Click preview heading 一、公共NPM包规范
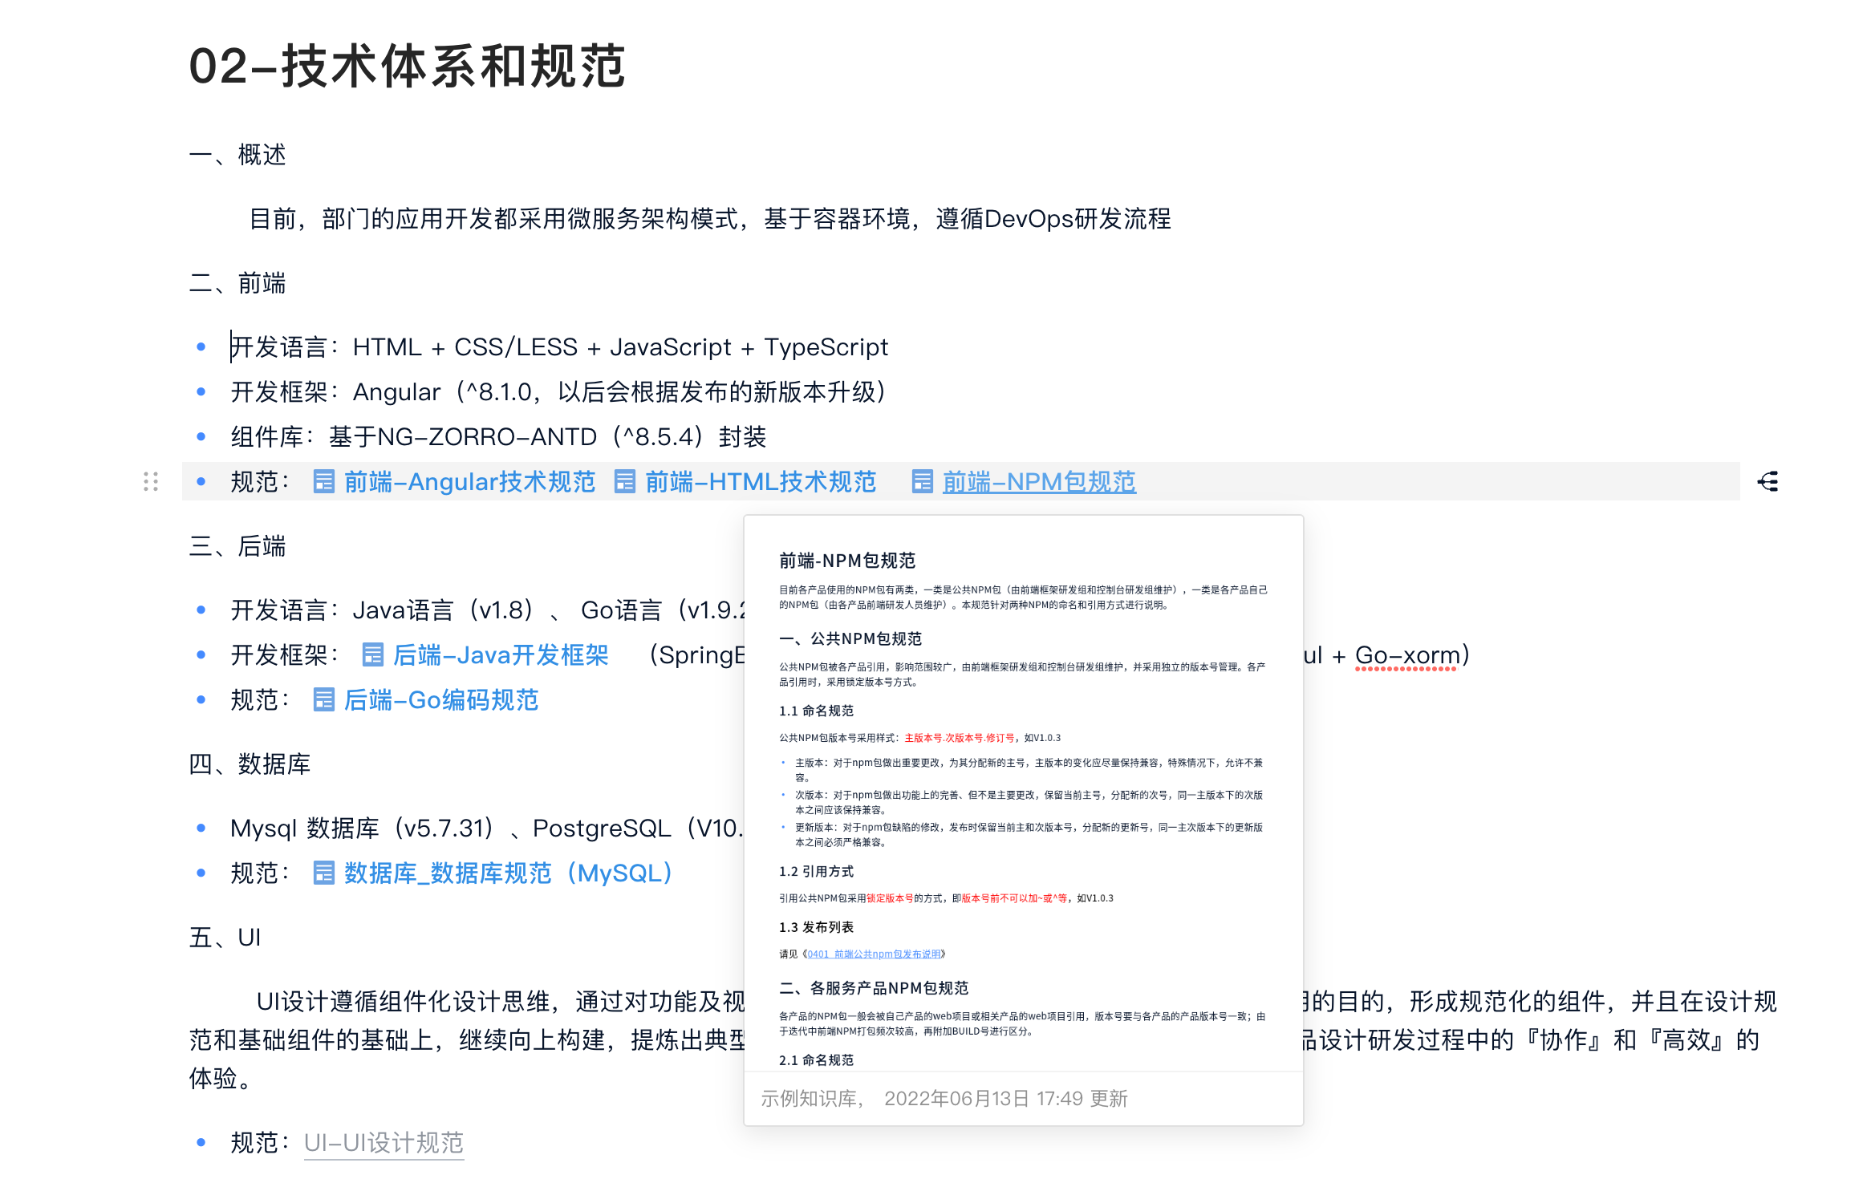The width and height of the screenshot is (1871, 1179). (x=850, y=638)
